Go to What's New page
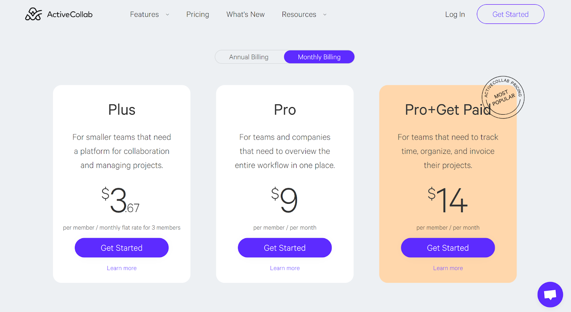The image size is (571, 312). (246, 15)
